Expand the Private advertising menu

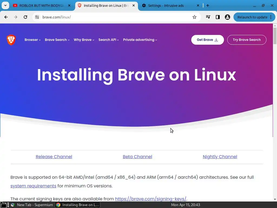pos(140,40)
